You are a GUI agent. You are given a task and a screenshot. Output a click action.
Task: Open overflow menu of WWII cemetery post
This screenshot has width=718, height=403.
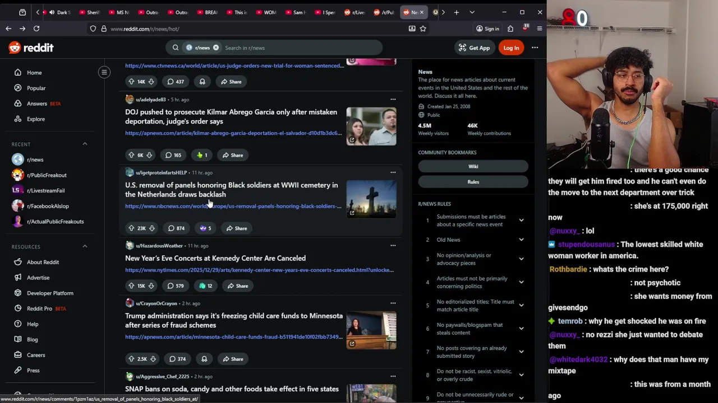pyautogui.click(x=393, y=172)
